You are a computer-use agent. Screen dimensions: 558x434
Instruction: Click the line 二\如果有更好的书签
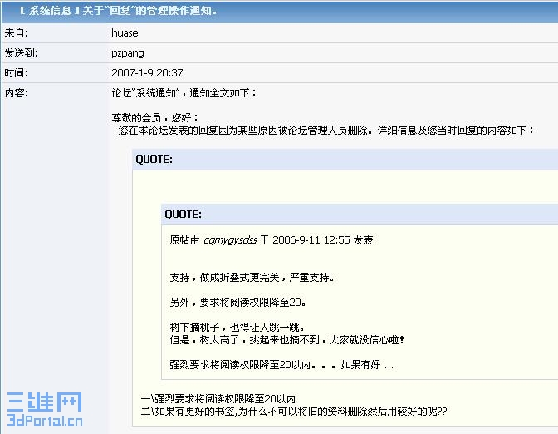click(294, 412)
